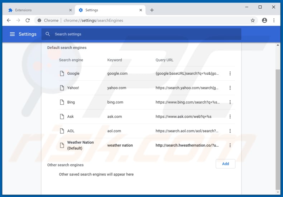The width and height of the screenshot is (283, 197).
Task: Click the back navigation arrow
Action: pyautogui.click(x=9, y=20)
